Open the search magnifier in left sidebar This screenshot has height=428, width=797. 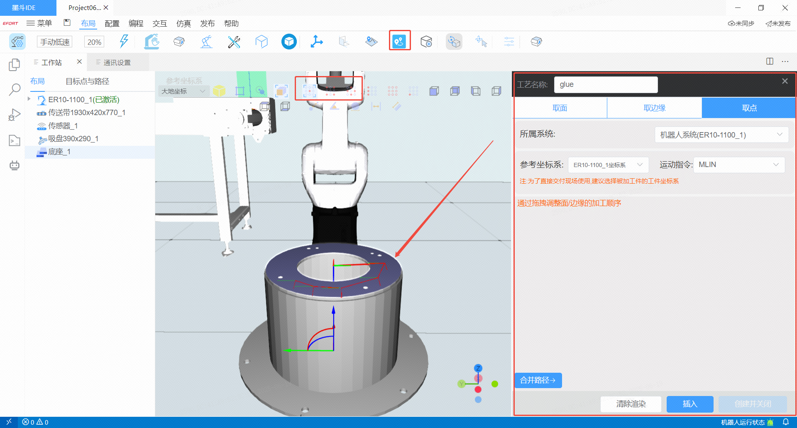15,89
